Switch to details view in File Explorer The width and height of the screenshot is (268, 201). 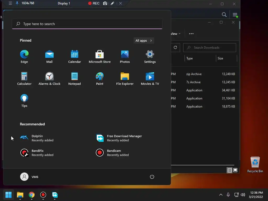pos(230,170)
